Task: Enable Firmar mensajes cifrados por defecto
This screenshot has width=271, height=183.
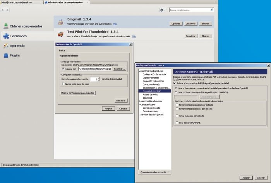Action: click(x=177, y=109)
